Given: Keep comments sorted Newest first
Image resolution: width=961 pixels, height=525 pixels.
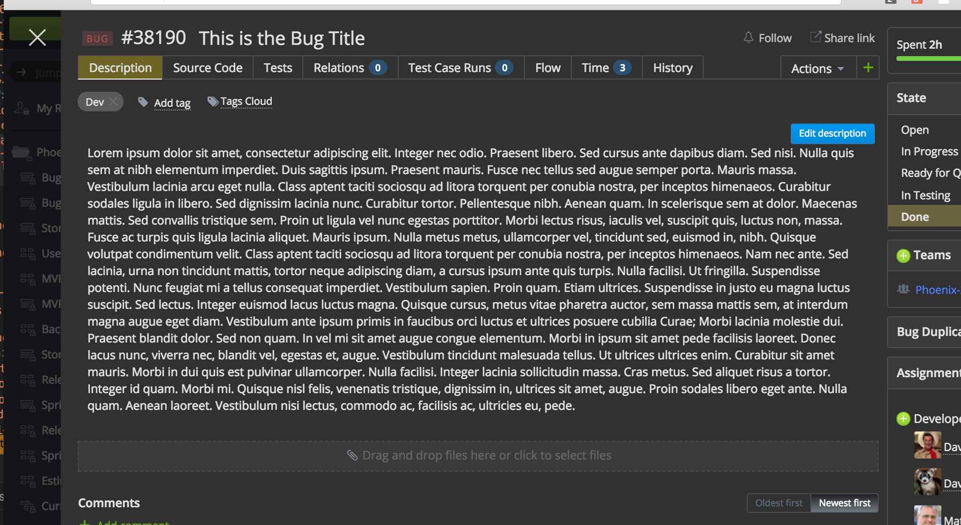Looking at the screenshot, I should click(x=845, y=503).
